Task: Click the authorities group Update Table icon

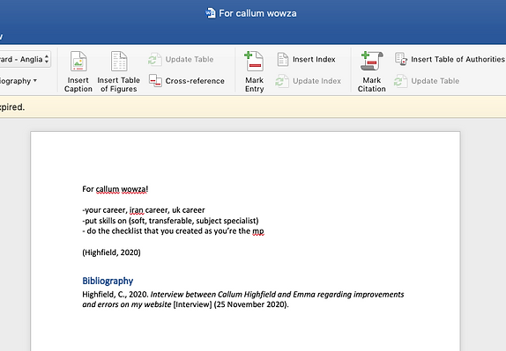Action: 400,81
